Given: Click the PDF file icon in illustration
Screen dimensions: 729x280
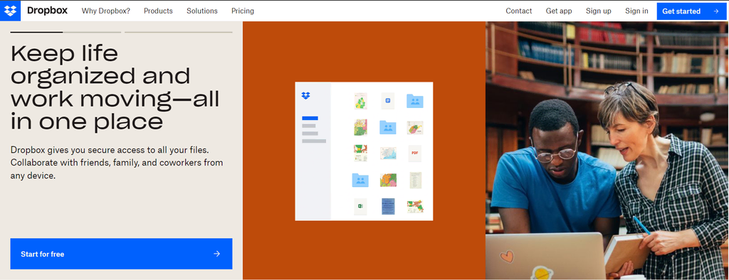Looking at the screenshot, I should pyautogui.click(x=415, y=153).
